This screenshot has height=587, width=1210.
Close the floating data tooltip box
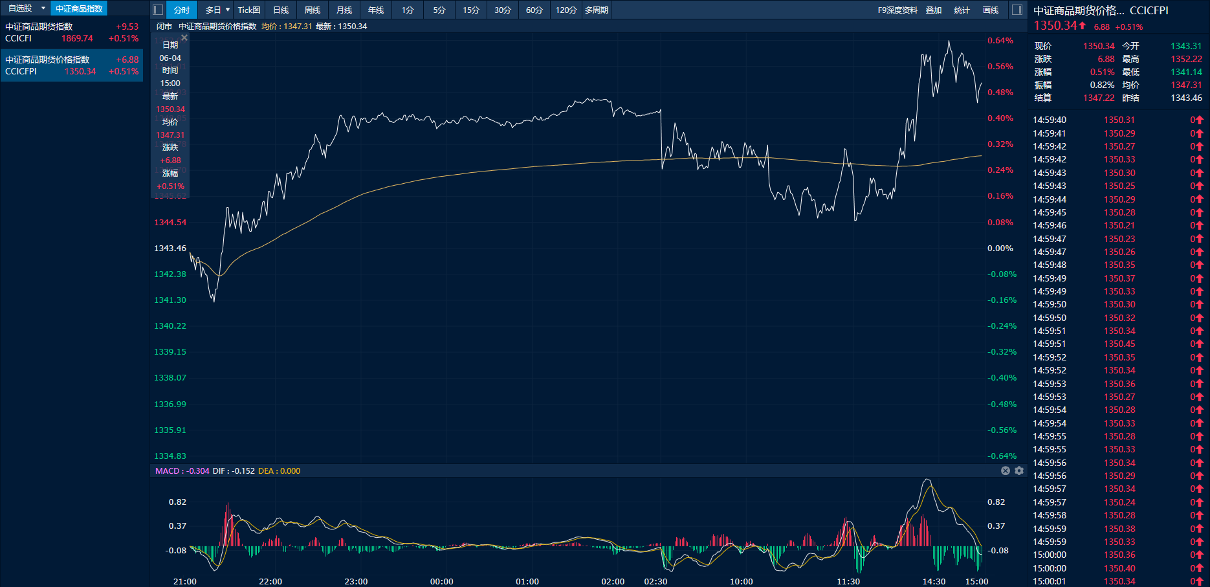(184, 38)
